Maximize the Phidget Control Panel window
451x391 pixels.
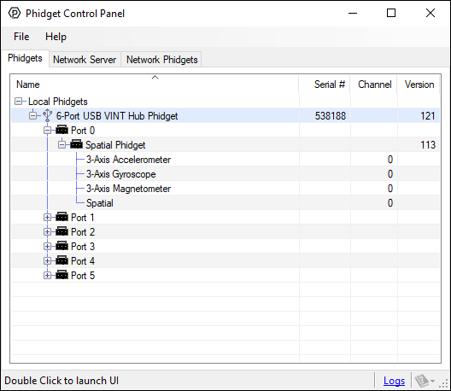click(391, 13)
